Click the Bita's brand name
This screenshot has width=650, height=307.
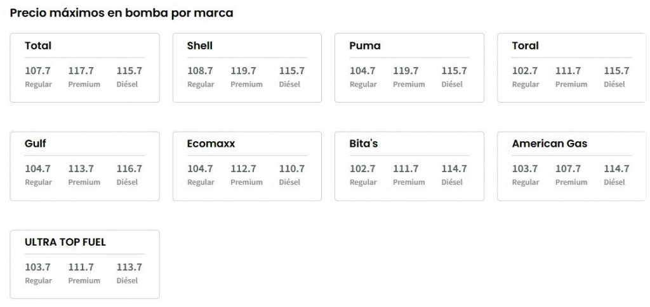coord(364,144)
